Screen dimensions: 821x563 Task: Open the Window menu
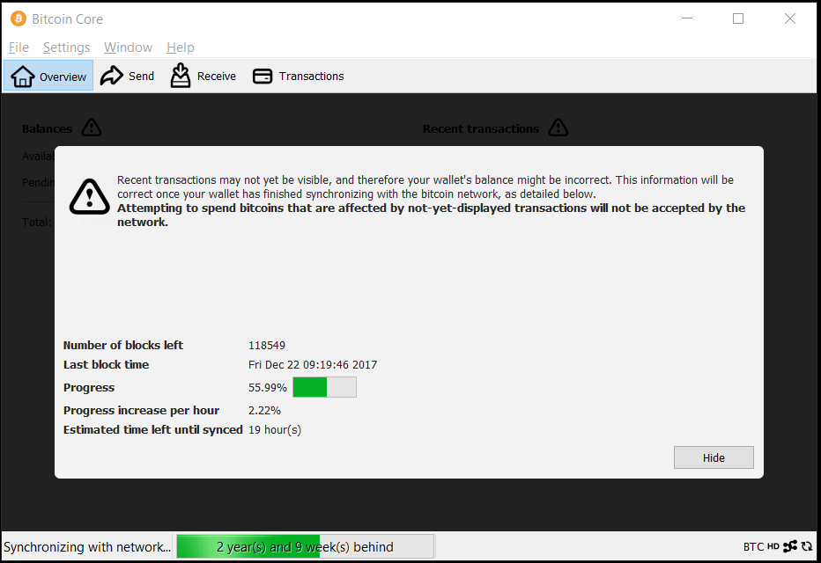129,48
